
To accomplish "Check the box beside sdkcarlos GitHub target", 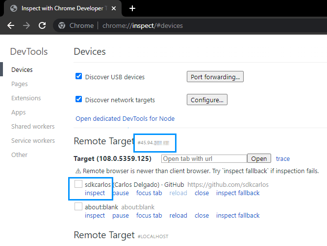I will click(x=78, y=184).
